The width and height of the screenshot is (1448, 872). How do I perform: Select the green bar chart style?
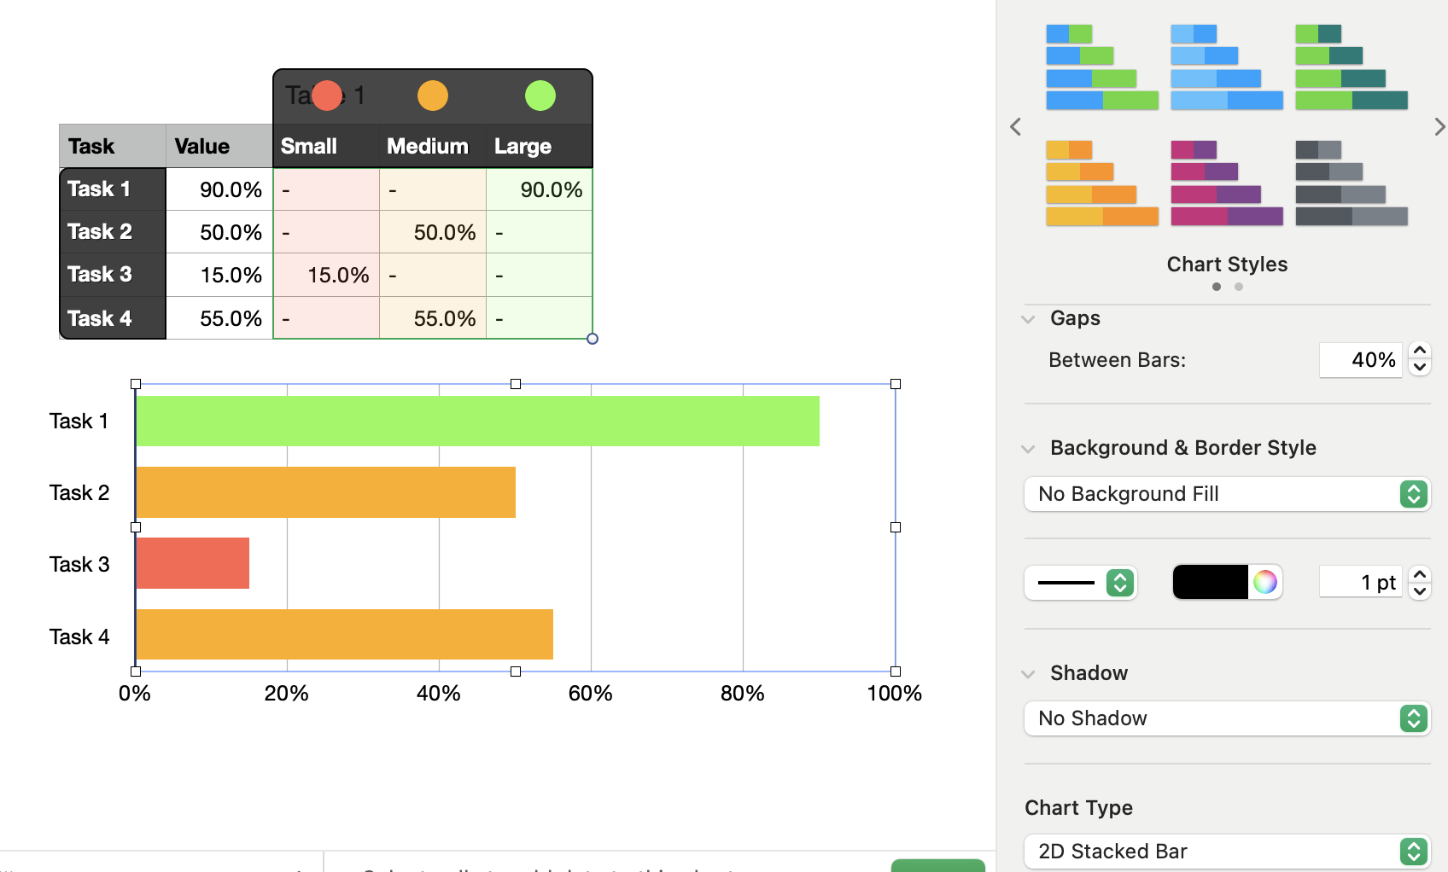click(1102, 67)
